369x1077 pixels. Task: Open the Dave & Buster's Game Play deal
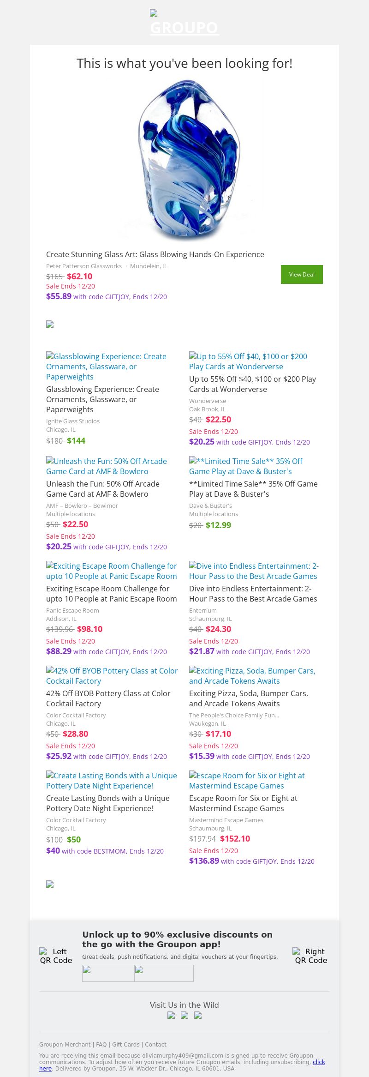coord(246,466)
